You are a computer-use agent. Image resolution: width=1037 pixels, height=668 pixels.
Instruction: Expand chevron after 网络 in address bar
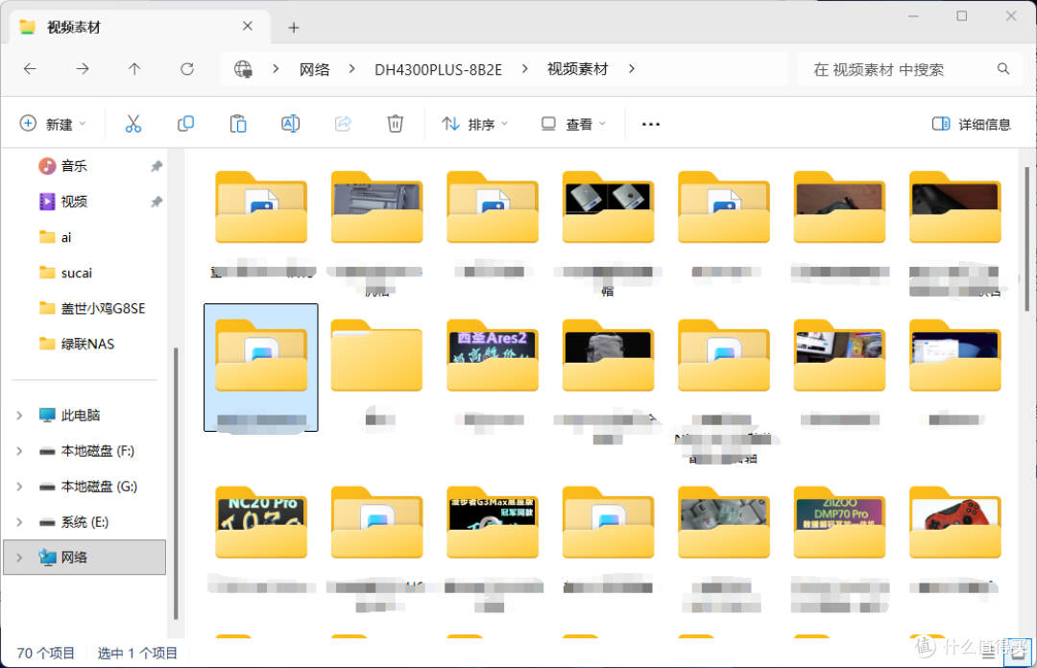pyautogui.click(x=351, y=69)
